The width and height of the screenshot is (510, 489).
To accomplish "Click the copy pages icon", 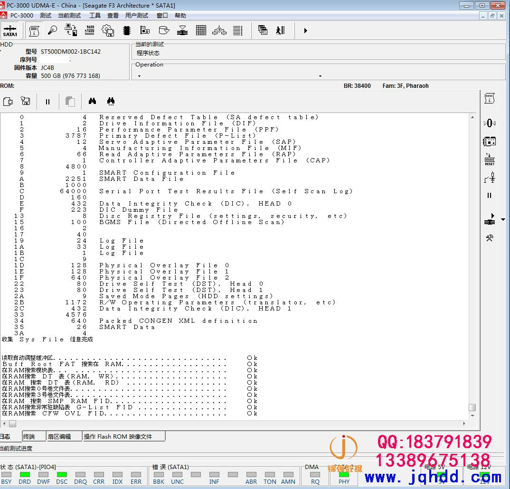I will tap(70, 102).
